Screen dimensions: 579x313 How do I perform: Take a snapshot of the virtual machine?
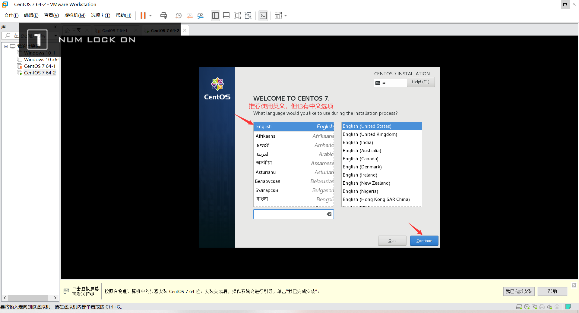[x=179, y=16]
